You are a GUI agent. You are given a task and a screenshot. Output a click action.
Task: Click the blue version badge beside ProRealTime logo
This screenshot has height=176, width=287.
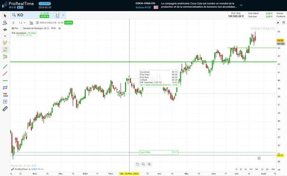(x=45, y=3)
